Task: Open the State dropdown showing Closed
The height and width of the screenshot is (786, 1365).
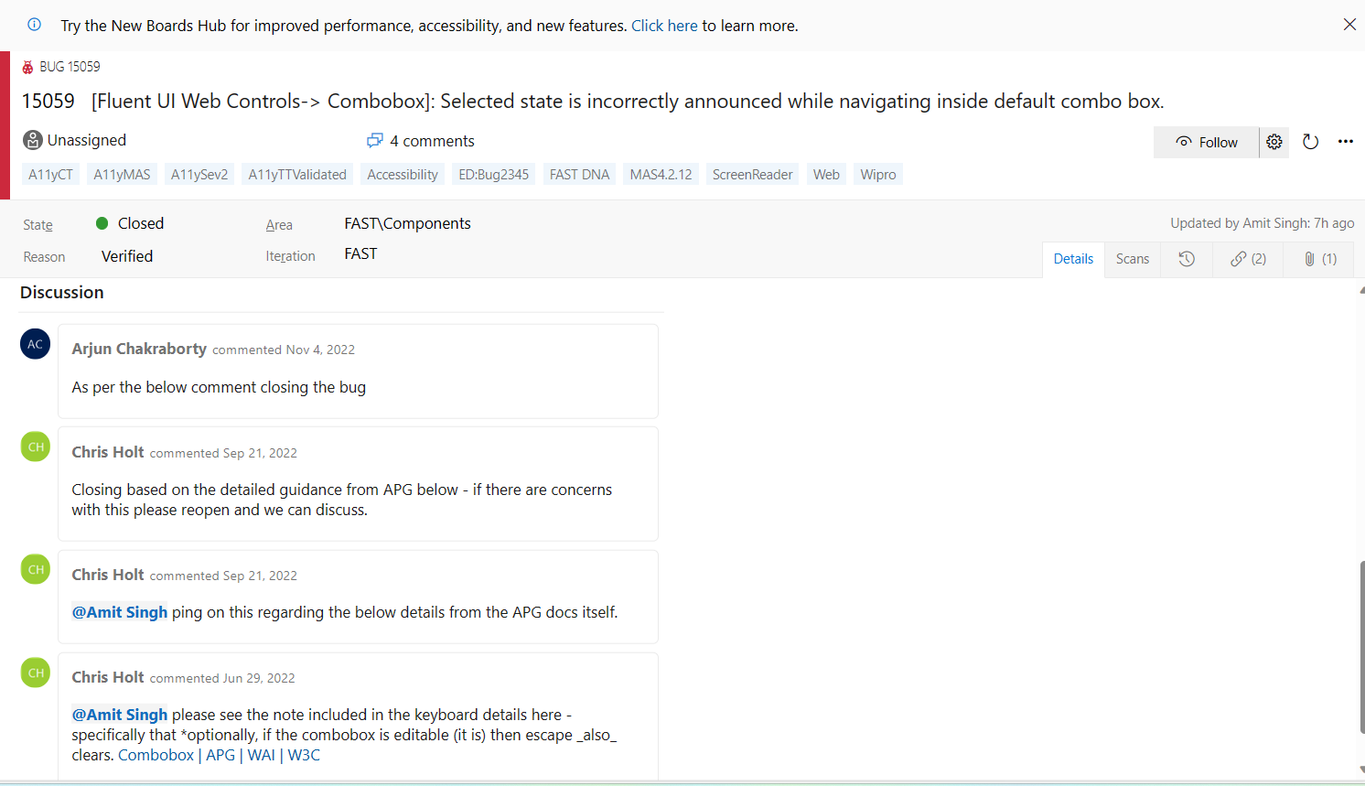Action: pyautogui.click(x=138, y=223)
